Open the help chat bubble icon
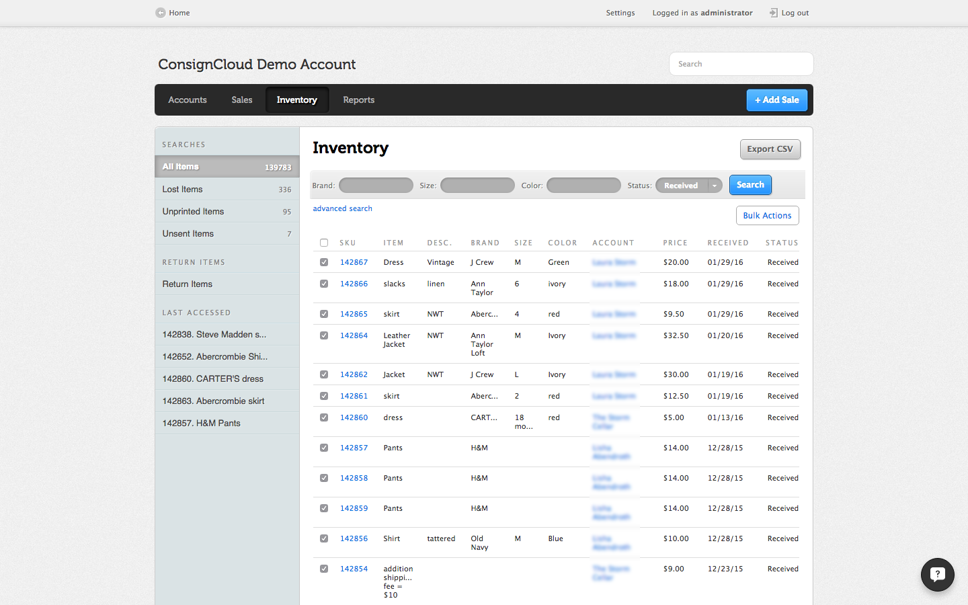Screen dimensions: 968x605 937,575
